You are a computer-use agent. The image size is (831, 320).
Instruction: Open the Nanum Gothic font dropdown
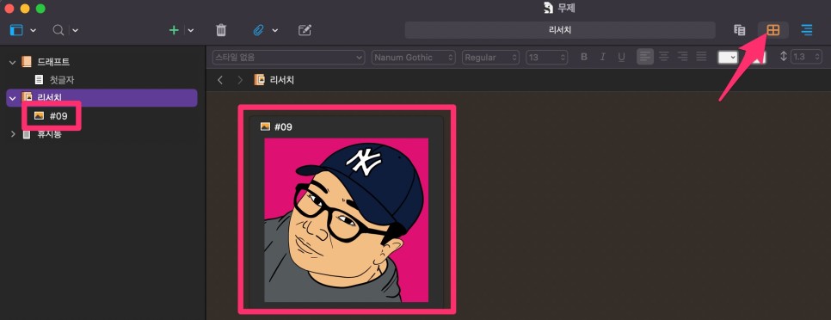[x=414, y=58]
